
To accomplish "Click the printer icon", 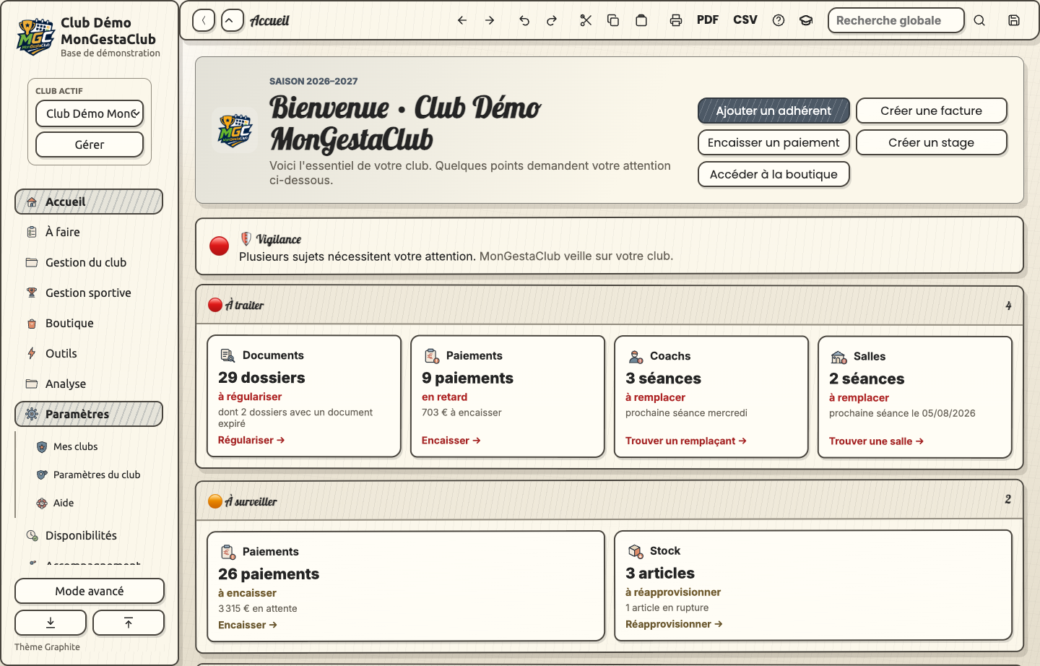I will (x=676, y=20).
